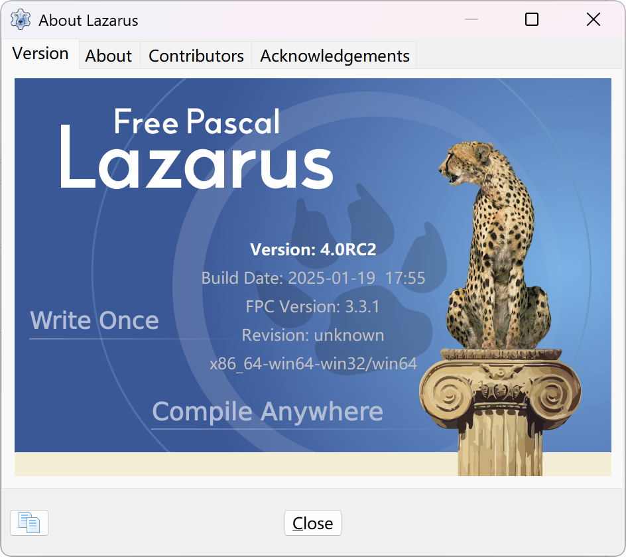Image resolution: width=626 pixels, height=557 pixels.
Task: Switch to the About tab
Action: [109, 56]
